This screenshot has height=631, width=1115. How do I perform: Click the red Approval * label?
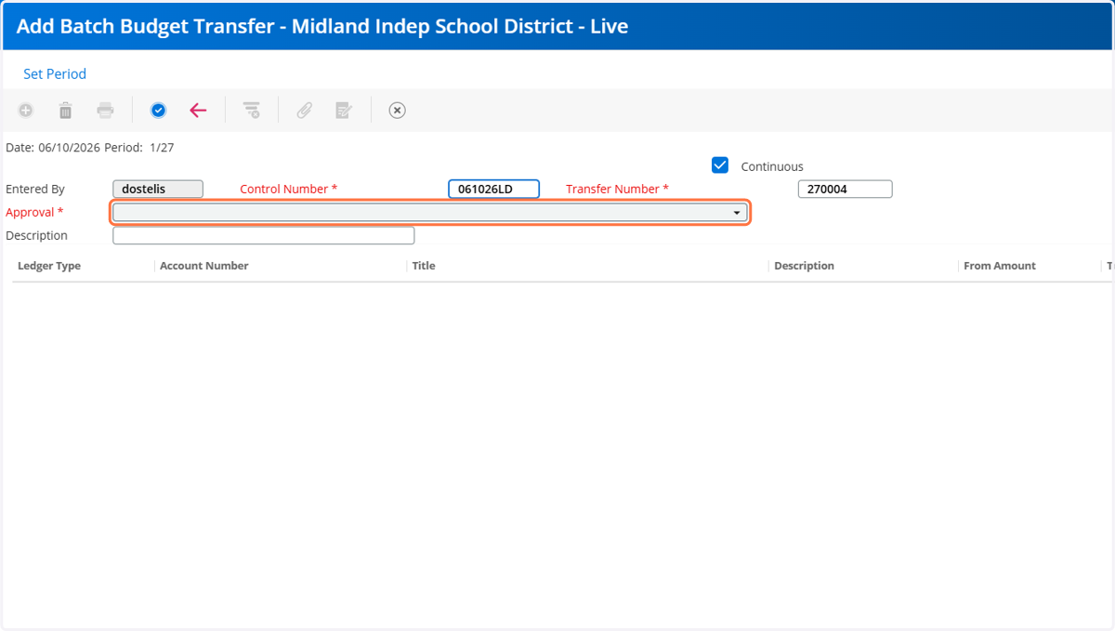34,213
